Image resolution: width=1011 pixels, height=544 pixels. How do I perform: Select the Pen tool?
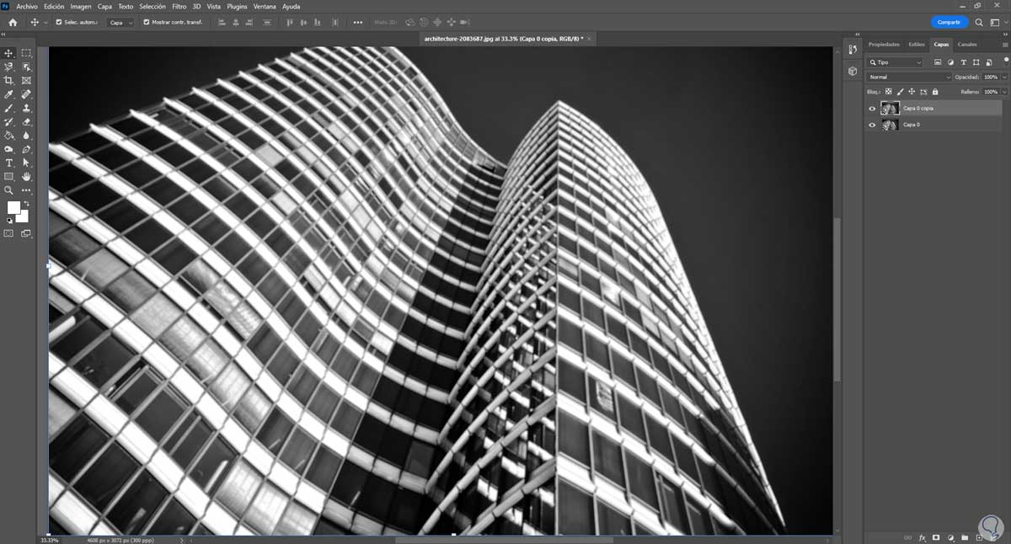[26, 149]
